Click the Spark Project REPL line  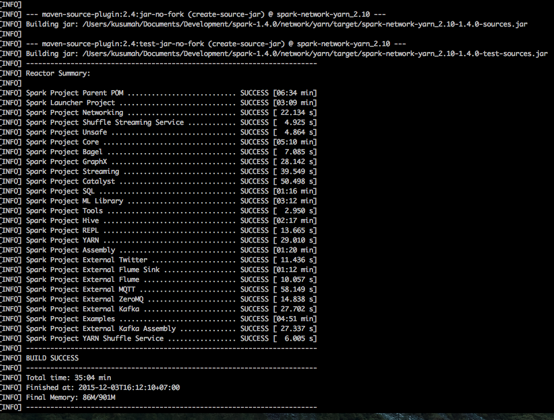(171, 231)
